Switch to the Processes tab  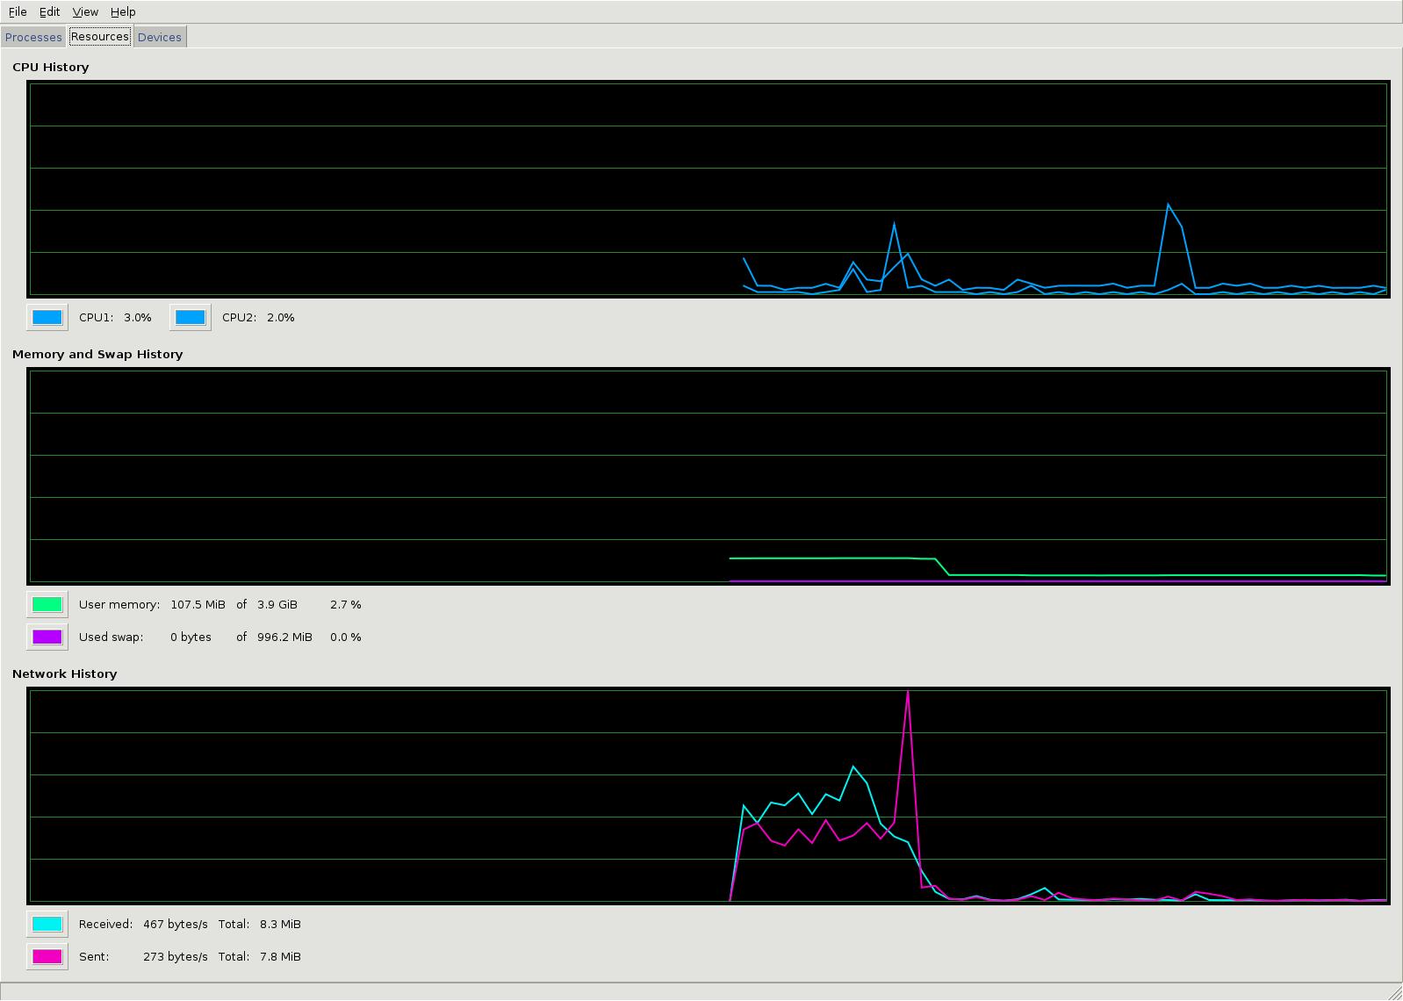click(33, 37)
